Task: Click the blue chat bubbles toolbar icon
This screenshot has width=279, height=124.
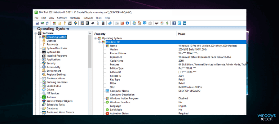Action: click(145, 23)
